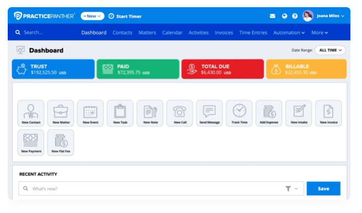Click the PracticePanther logo
Image resolution: width=362 pixels, height=213 pixels.
pyautogui.click(x=44, y=16)
